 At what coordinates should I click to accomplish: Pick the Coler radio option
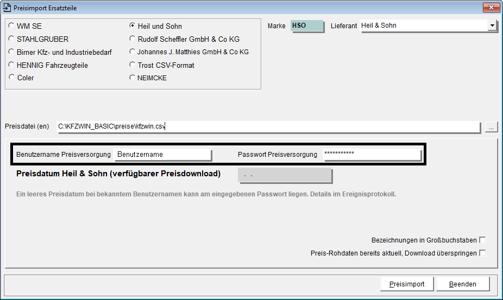[x=11, y=77]
